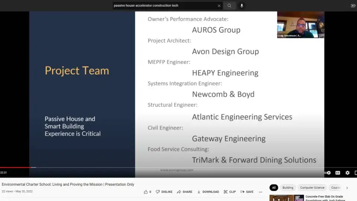Image resolution: width=357 pixels, height=201 pixels.
Task: Save the video to a playlist
Action: [x=247, y=192]
